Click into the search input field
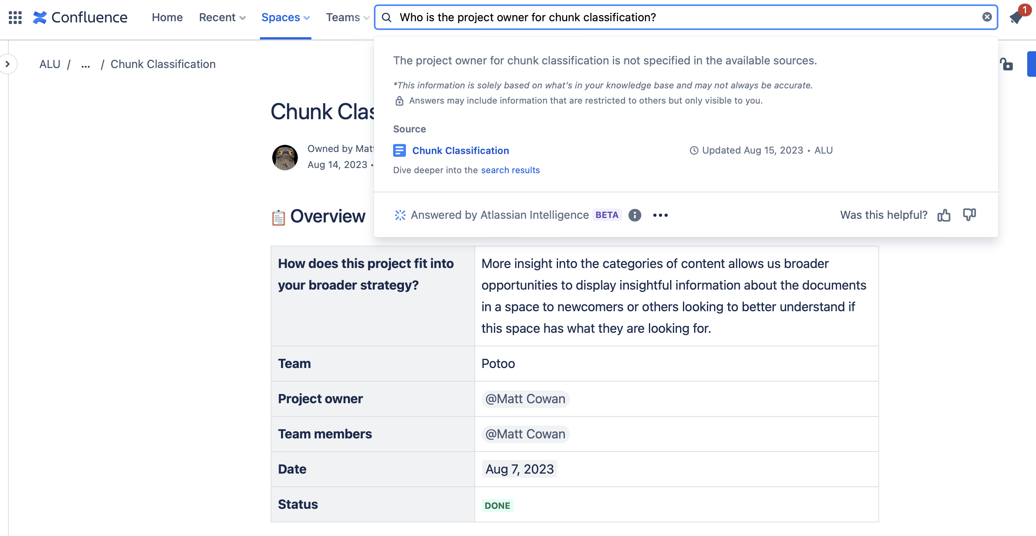 (684, 17)
